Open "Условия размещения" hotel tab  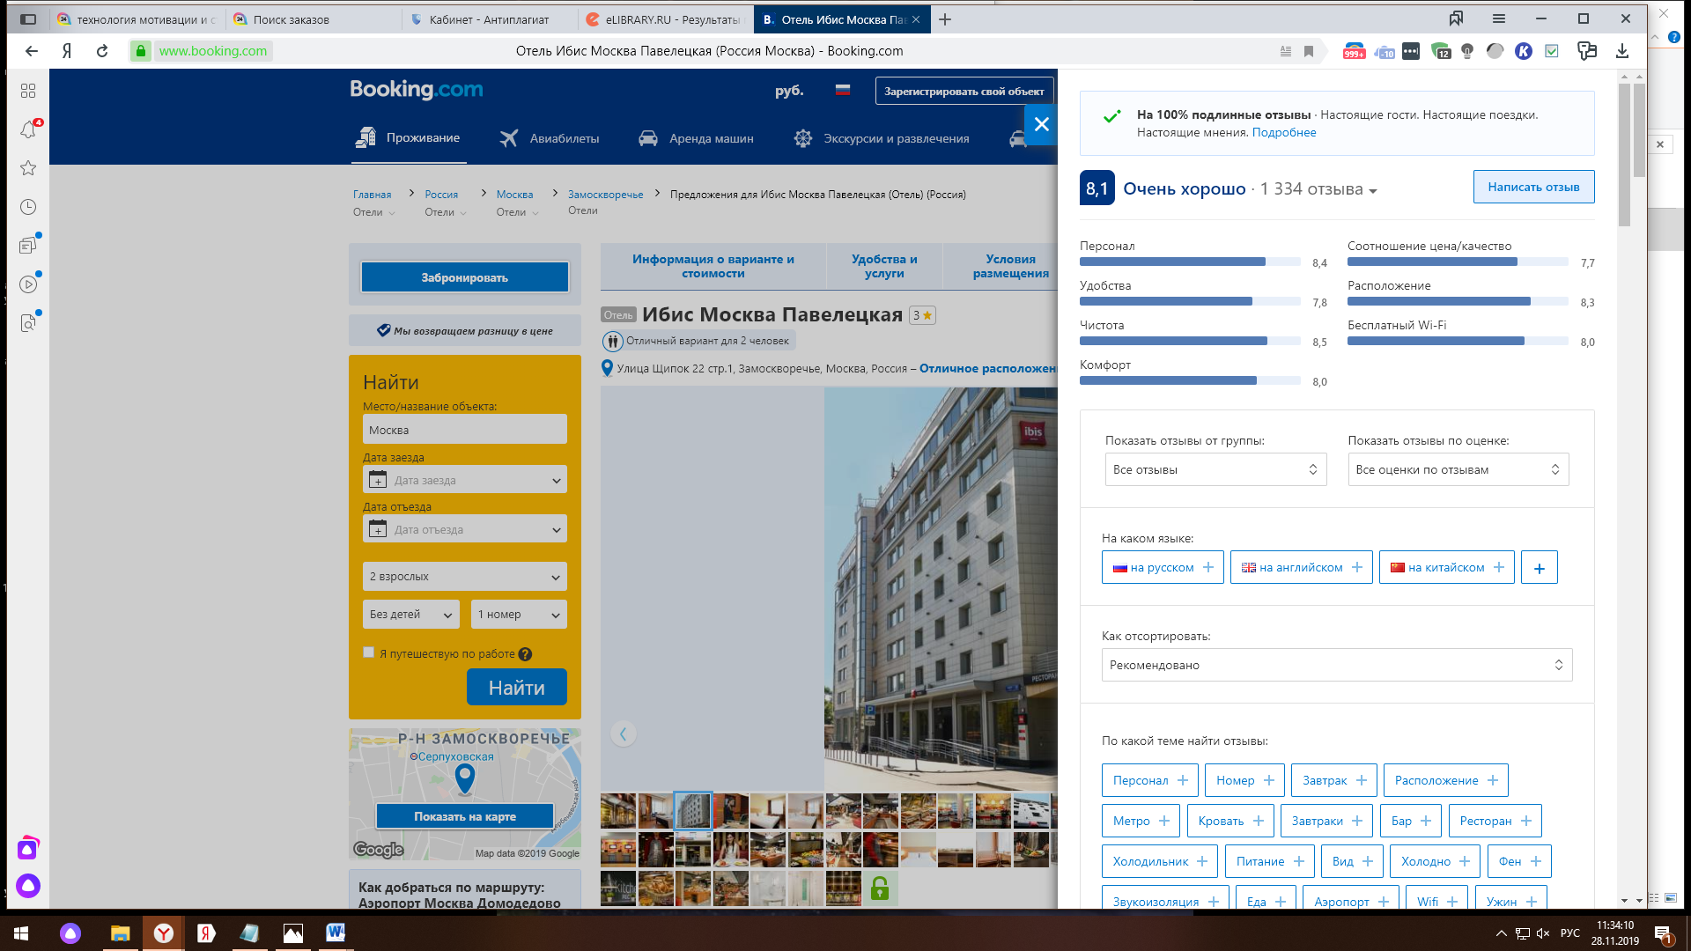click(x=1010, y=266)
